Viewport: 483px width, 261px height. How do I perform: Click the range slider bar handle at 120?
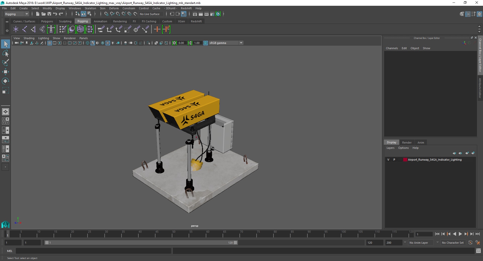coord(235,243)
